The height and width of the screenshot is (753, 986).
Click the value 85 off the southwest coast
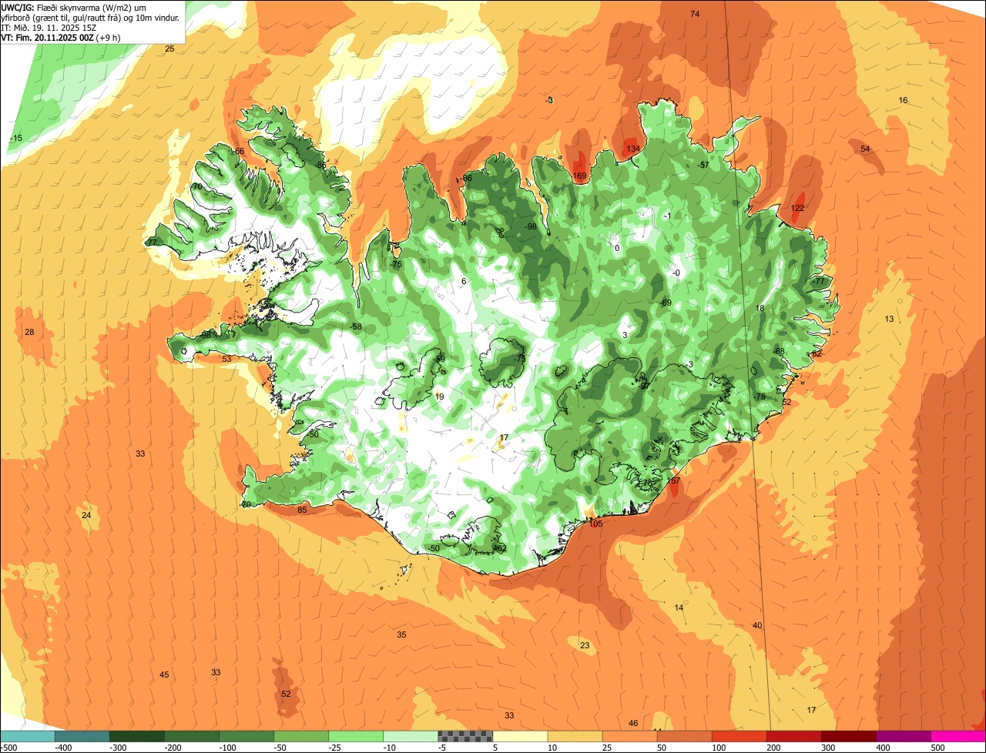coord(302,510)
